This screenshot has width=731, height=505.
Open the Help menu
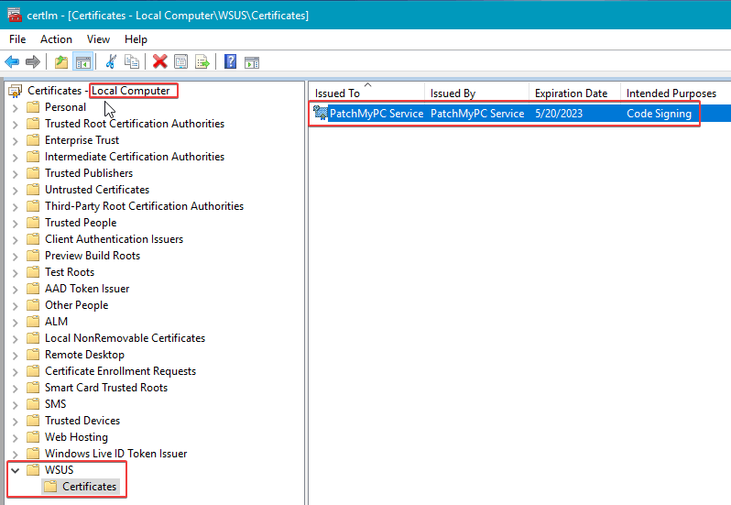coord(136,39)
